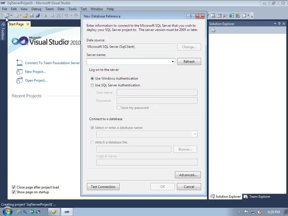Click the User name input field
Viewport: 288px width, 216px height.
(157, 92)
